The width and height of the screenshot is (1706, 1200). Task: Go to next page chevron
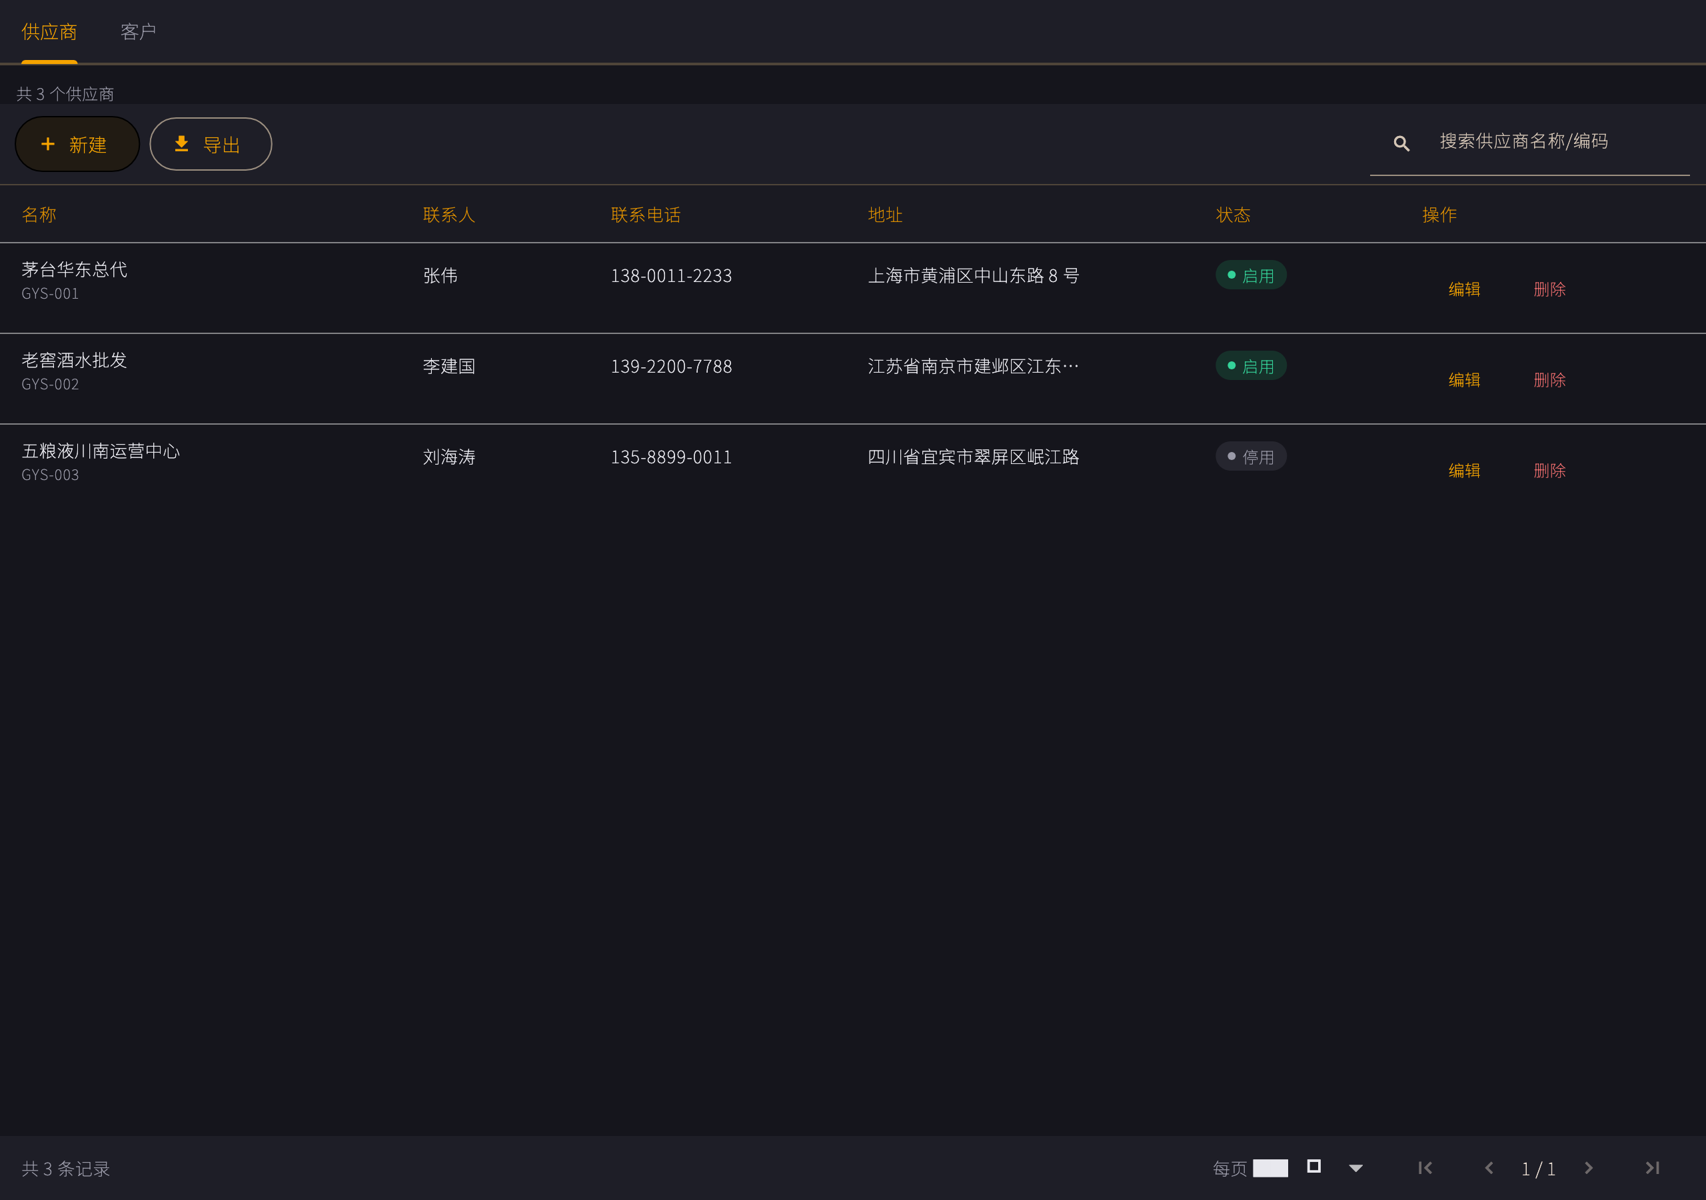(1589, 1168)
